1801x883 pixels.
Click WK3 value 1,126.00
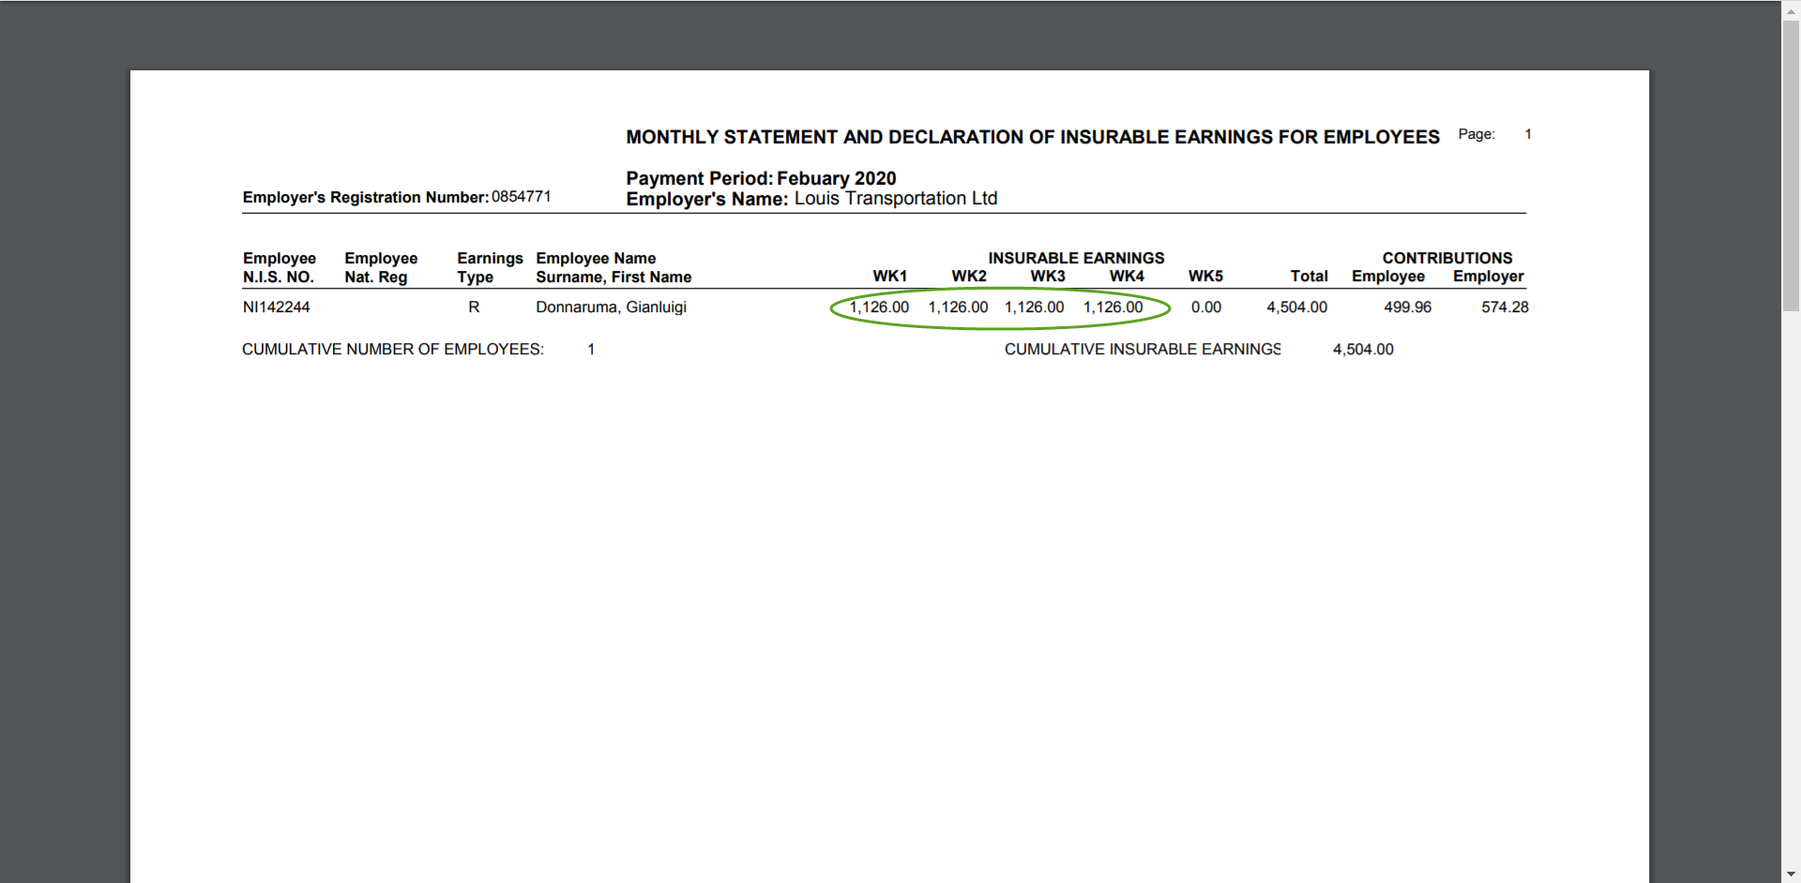pos(1034,307)
